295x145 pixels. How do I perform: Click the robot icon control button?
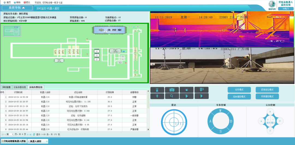click(x=157, y=90)
